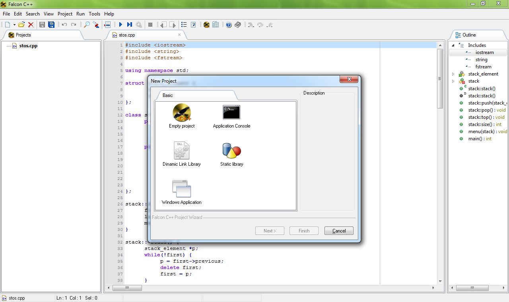The width and height of the screenshot is (509, 302).
Task: Select iostream in the Outline includes
Action: pos(484,52)
